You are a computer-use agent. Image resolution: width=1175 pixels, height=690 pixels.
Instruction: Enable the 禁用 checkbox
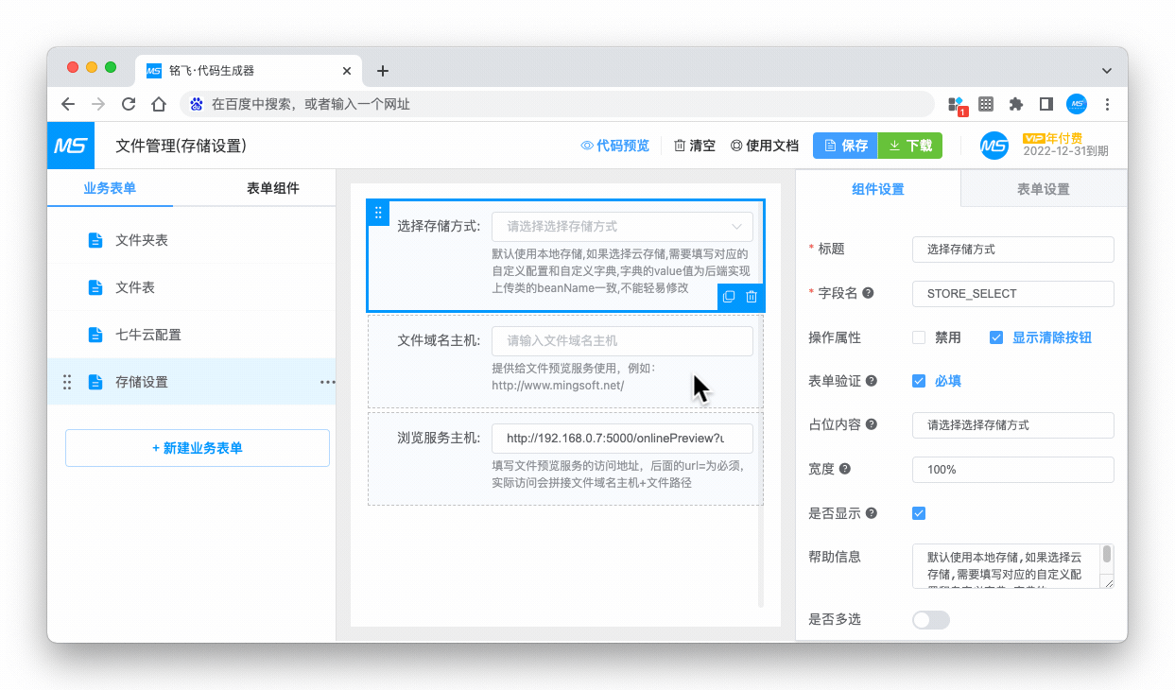pos(919,337)
